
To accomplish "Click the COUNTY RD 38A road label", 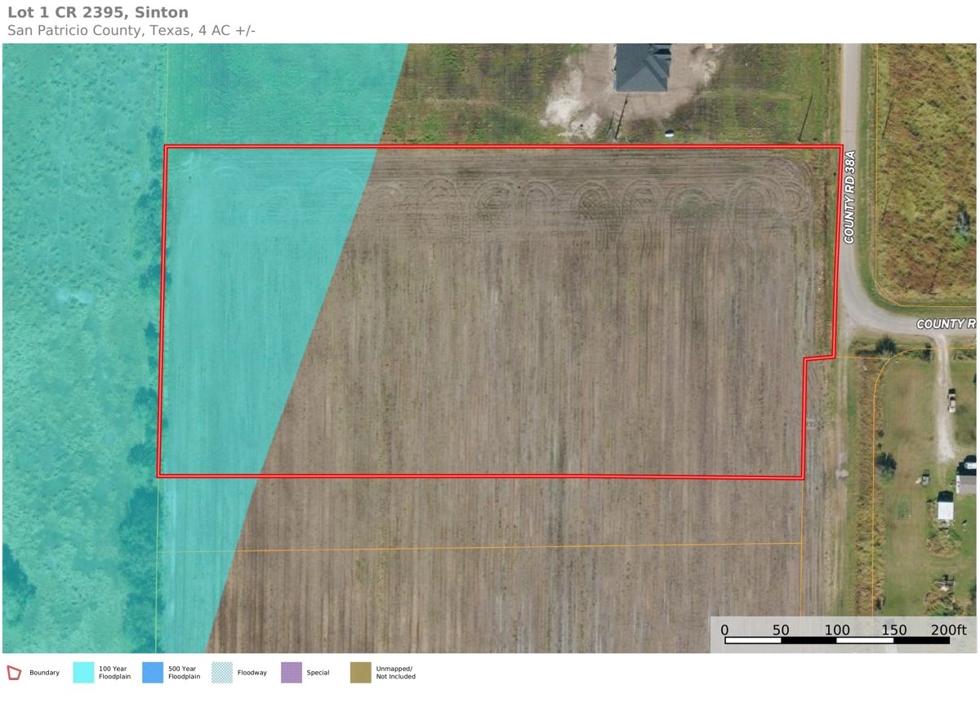I will pos(850,197).
